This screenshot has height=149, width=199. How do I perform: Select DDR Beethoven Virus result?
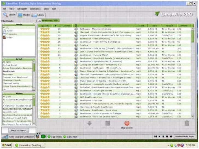pyautogui.click(x=114, y=97)
